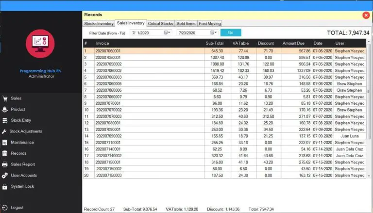Click the System Lock padlock icon
This screenshot has width=373, height=213.
[5, 187]
